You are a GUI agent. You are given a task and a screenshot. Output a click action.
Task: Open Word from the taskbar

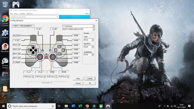(x=73, y=106)
